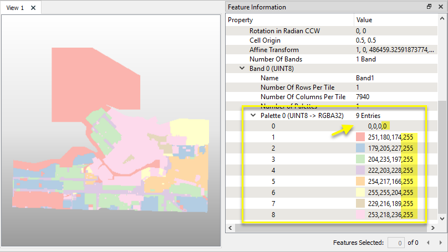448x252 pixels.
Task: Go to previous selected feature arrow
Action: pos(428,243)
